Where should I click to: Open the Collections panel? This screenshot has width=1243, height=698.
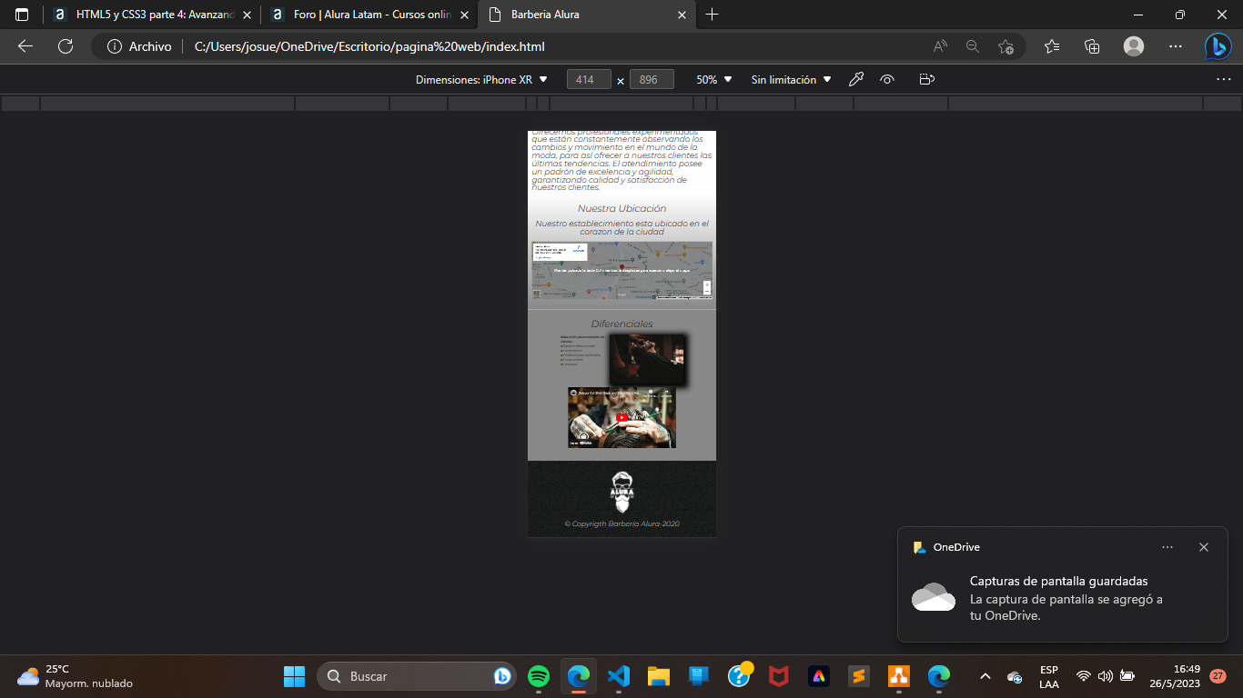1092,46
